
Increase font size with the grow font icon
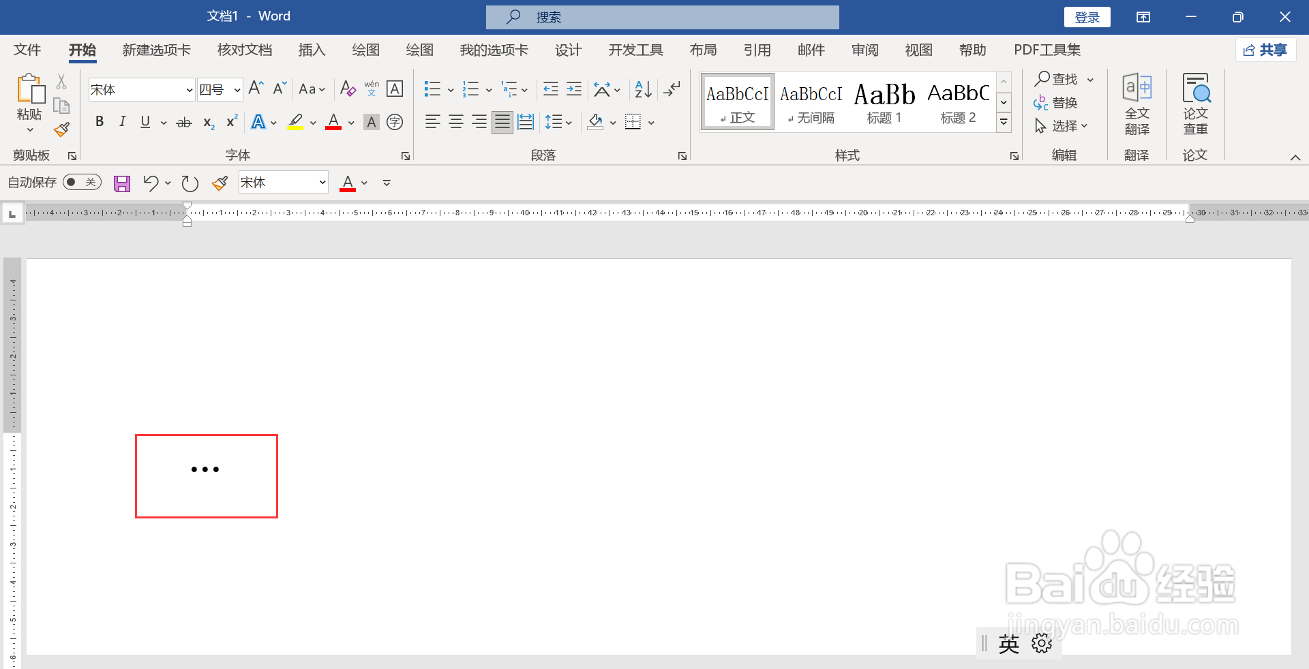[256, 89]
